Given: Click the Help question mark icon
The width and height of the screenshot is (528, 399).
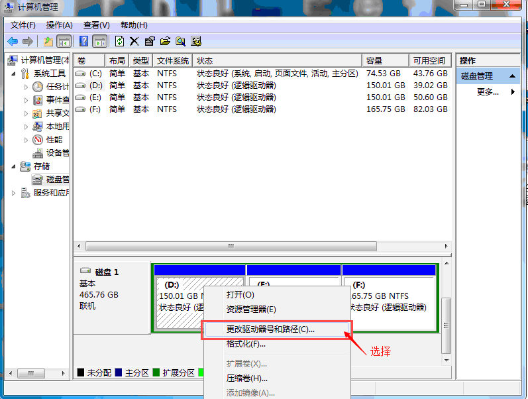Looking at the screenshot, I should [83, 41].
